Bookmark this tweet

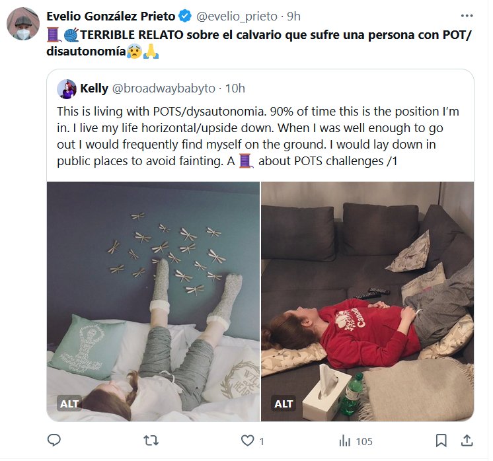coord(441,441)
